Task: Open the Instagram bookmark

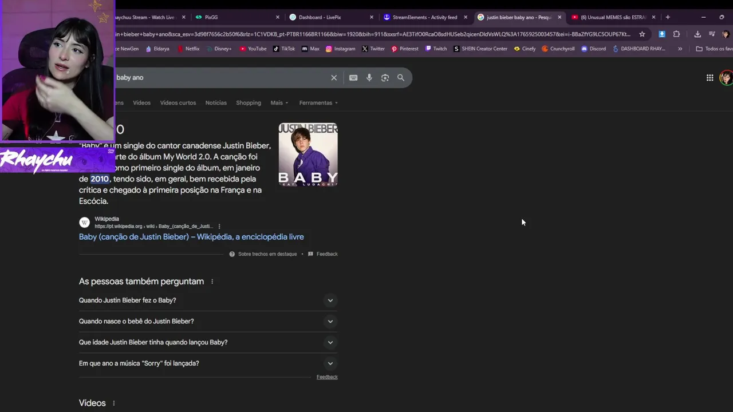Action: click(340, 49)
